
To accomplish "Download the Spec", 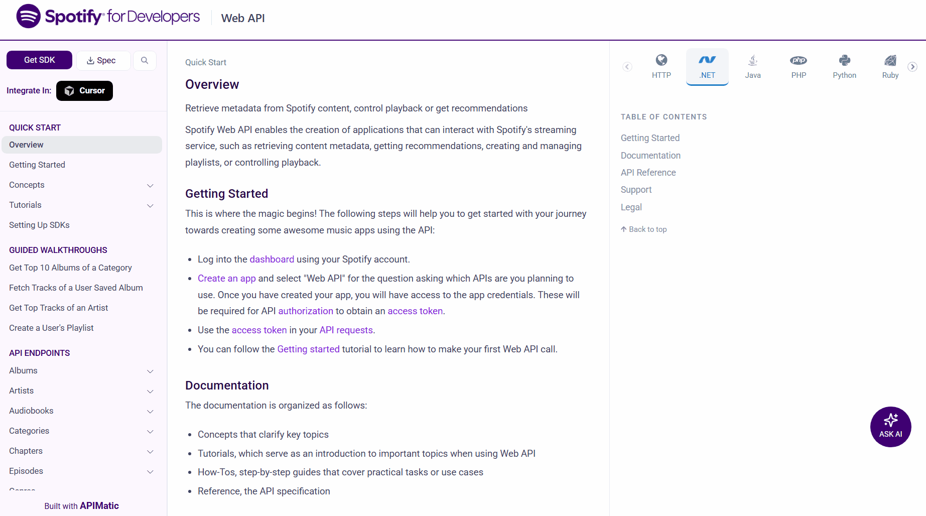I will 103,60.
